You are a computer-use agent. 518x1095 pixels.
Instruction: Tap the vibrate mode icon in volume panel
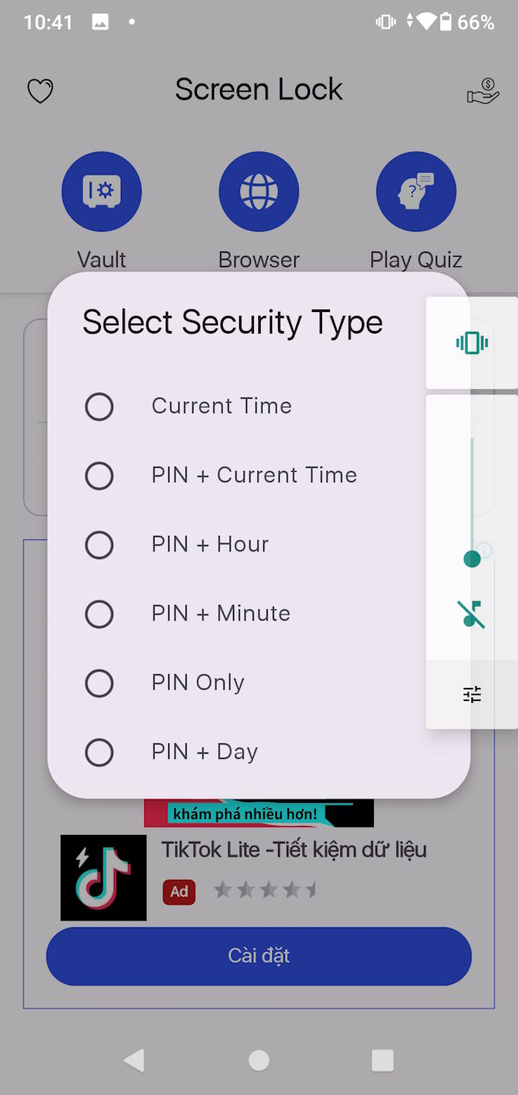tap(471, 342)
